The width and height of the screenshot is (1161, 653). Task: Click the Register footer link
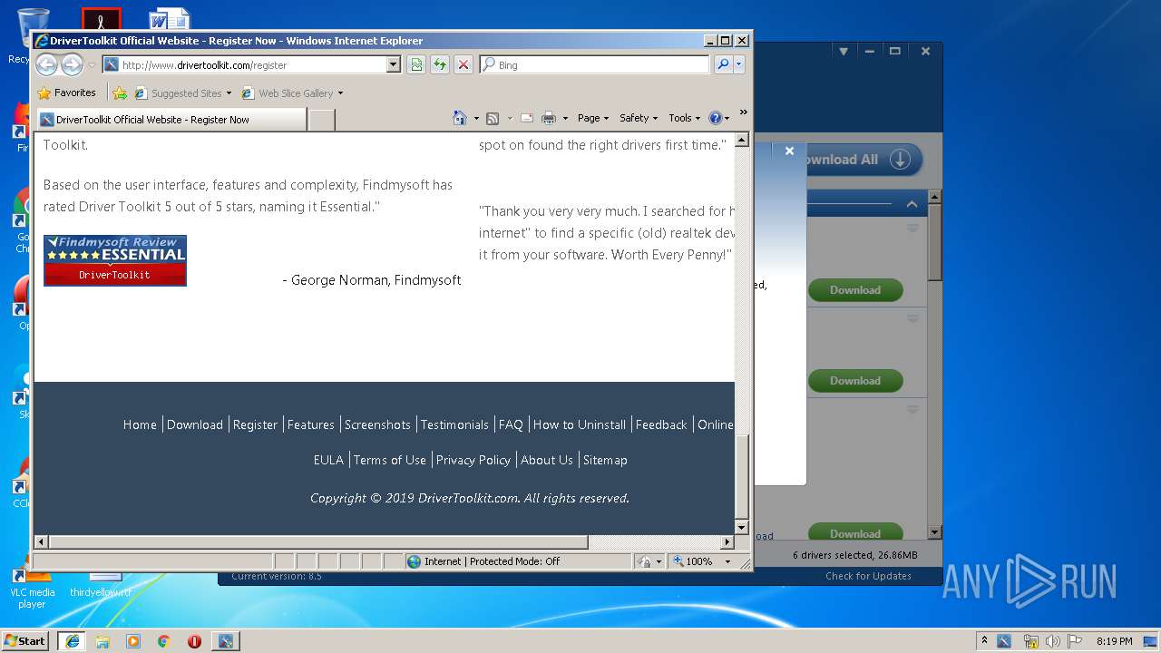coord(255,424)
